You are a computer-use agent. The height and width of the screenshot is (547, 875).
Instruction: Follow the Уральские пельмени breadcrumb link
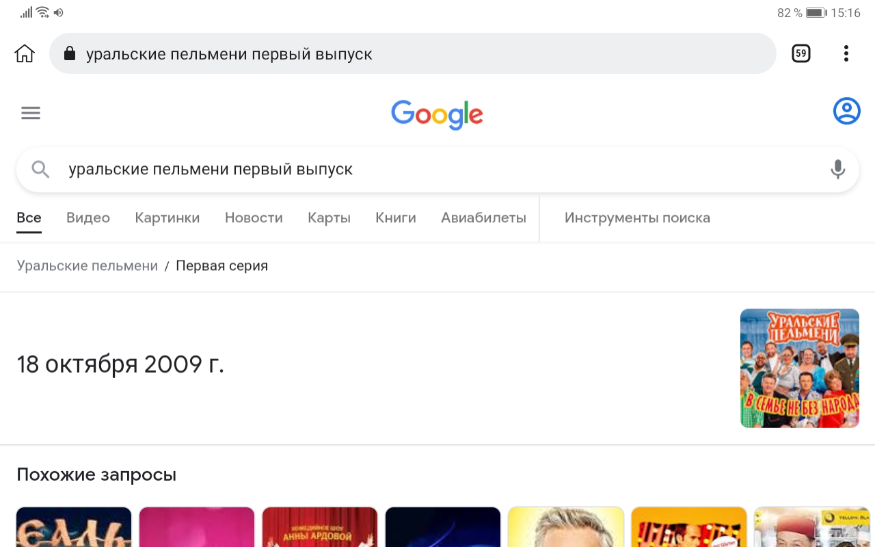point(87,265)
